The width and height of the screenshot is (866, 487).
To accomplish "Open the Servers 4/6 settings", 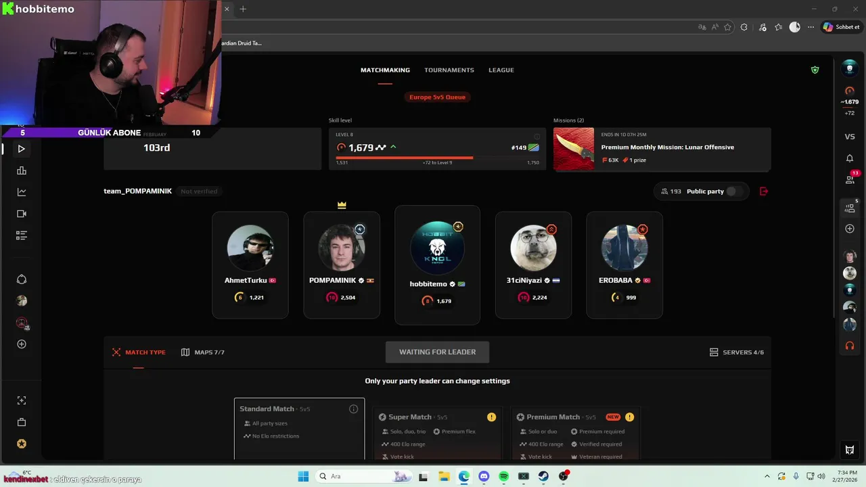I will (x=737, y=352).
